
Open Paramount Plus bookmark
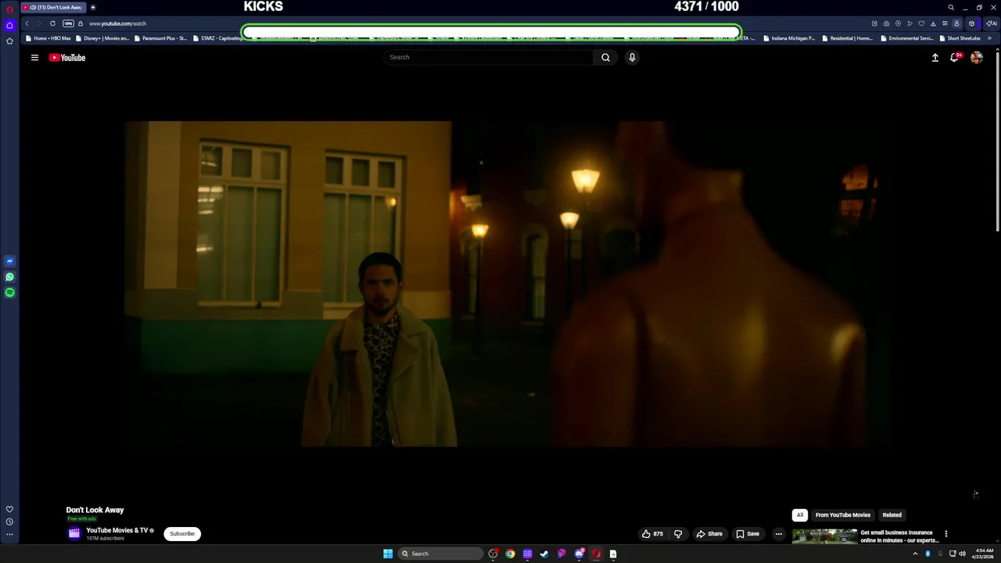click(160, 38)
